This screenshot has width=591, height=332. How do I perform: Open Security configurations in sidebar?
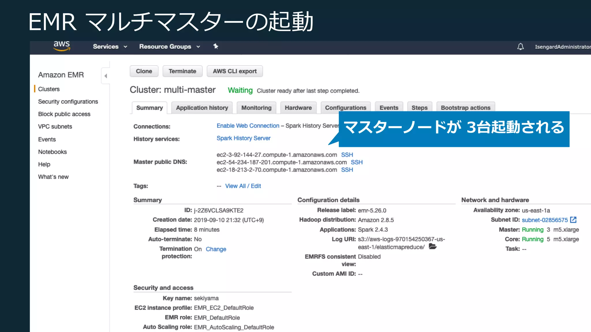pyautogui.click(x=68, y=102)
